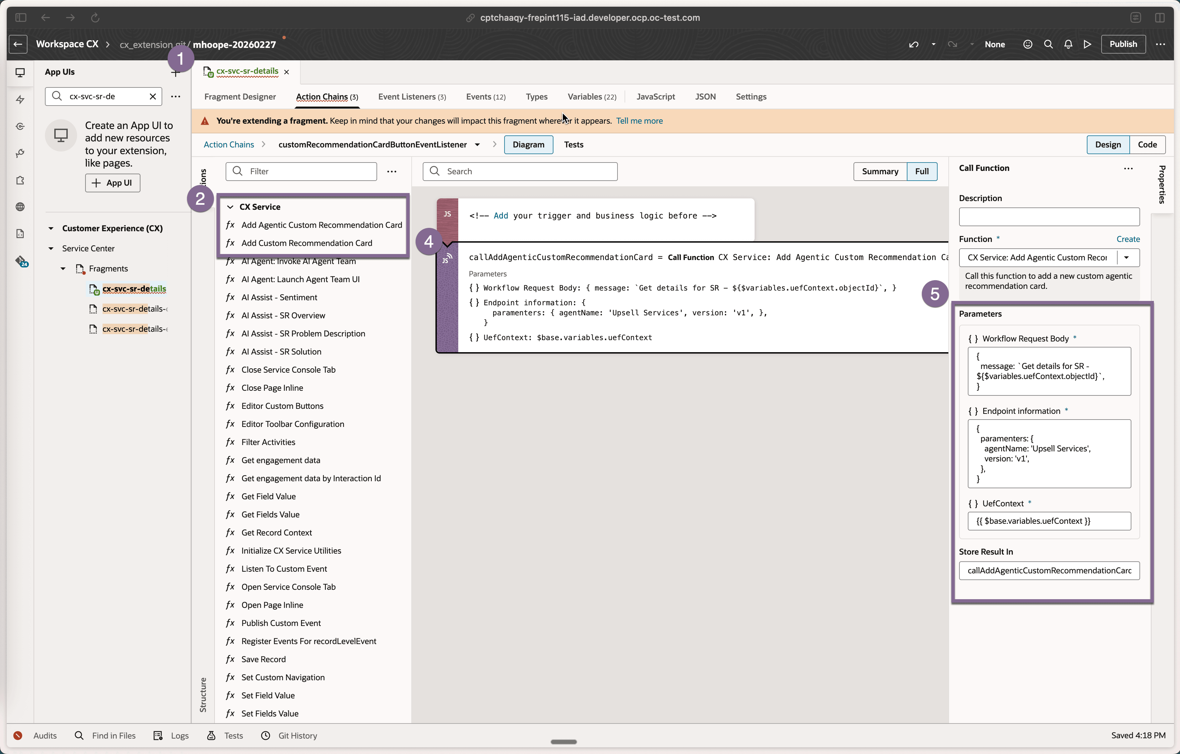Click the Audits error icon in footer
Image resolution: width=1180 pixels, height=754 pixels.
point(18,735)
